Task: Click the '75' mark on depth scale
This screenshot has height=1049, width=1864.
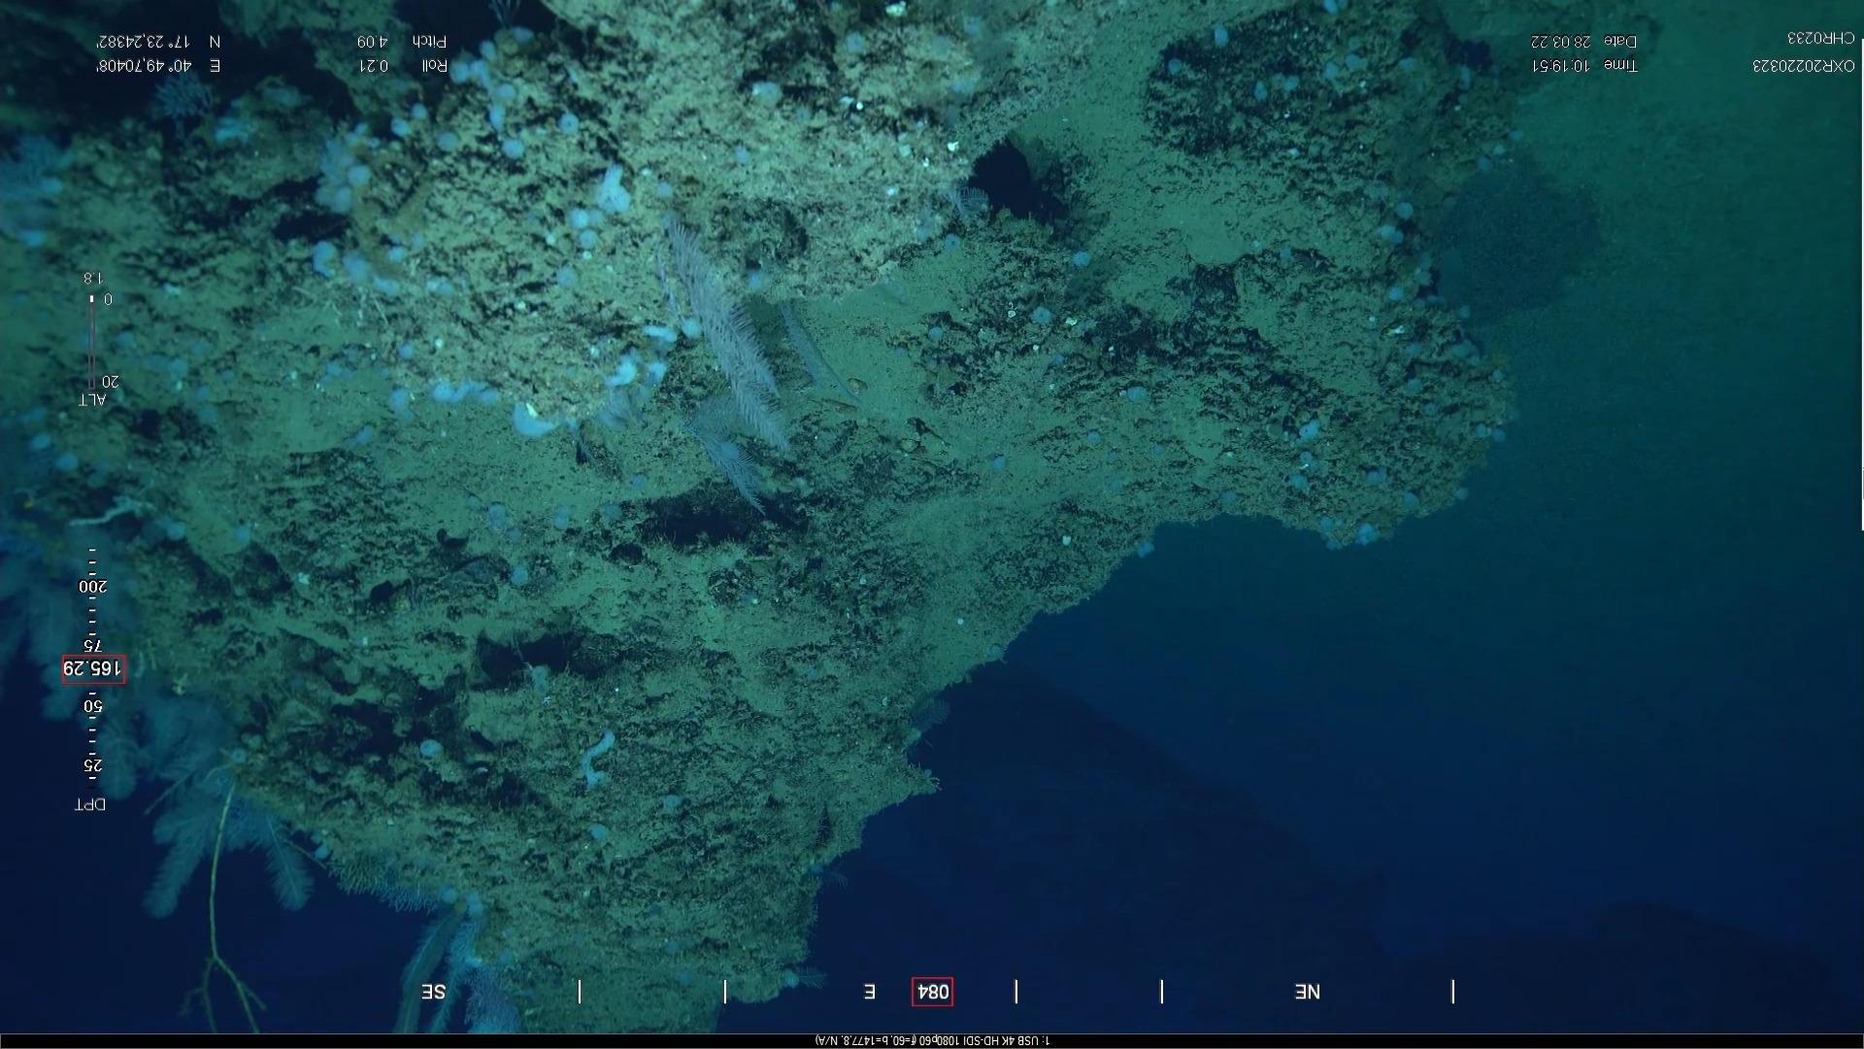Action: pyautogui.click(x=92, y=646)
